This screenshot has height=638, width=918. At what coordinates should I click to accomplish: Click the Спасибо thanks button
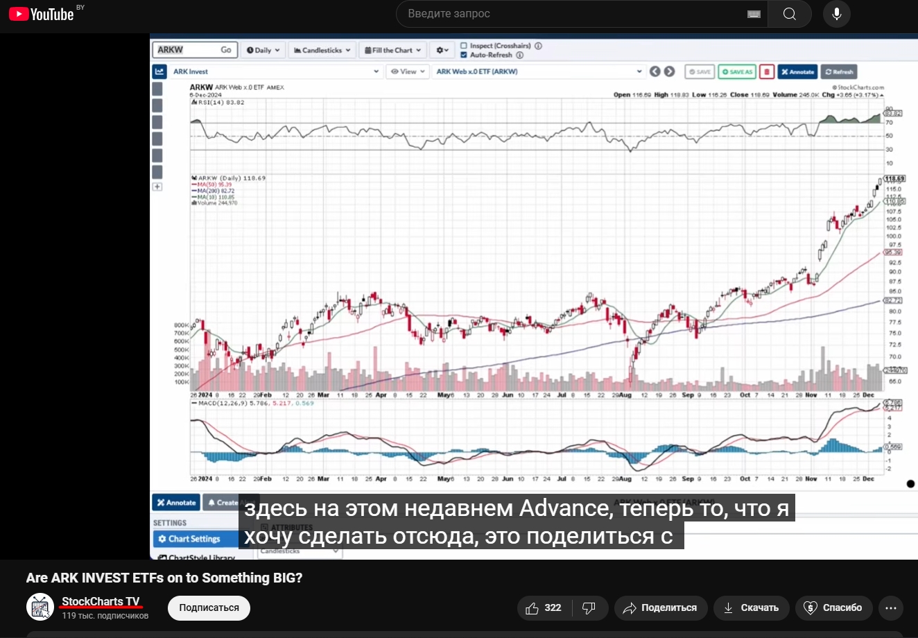(834, 607)
